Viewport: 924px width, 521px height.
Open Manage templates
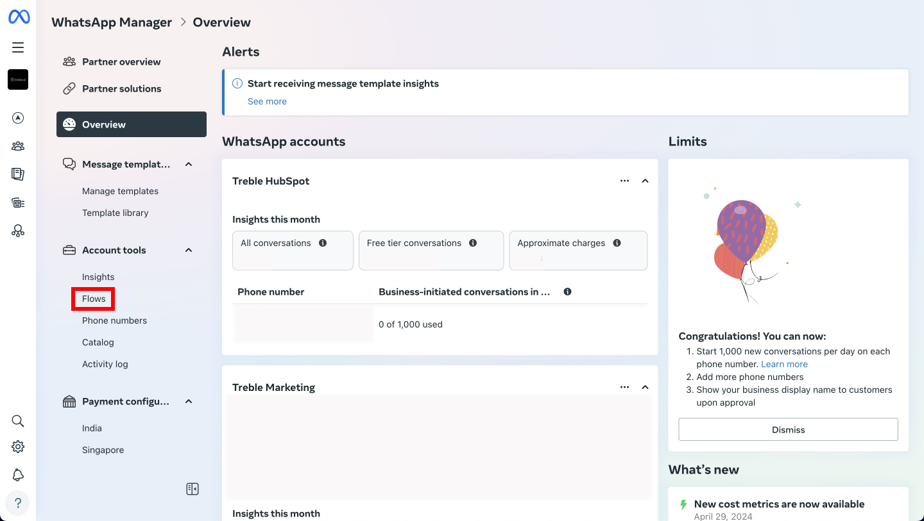tap(120, 191)
